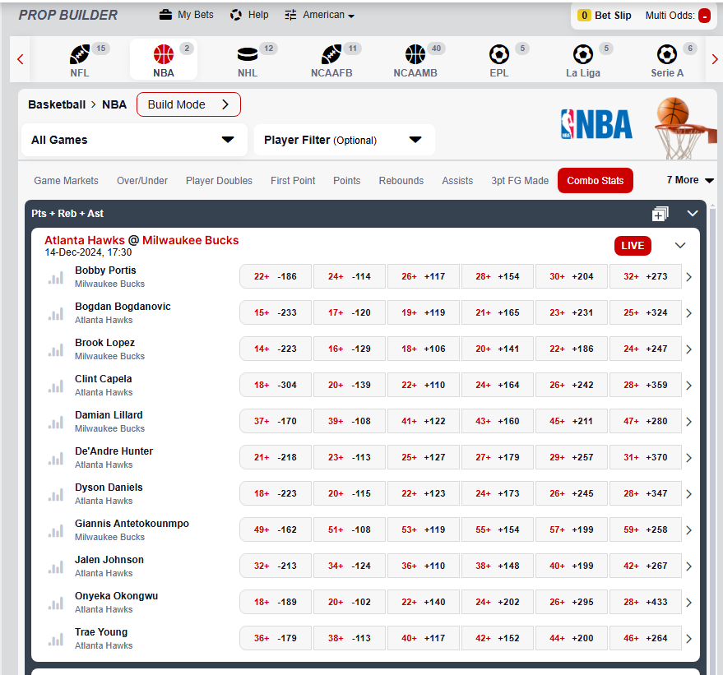Open Help via the lifebuoy icon
Screen dimensions: 723x675
click(236, 15)
